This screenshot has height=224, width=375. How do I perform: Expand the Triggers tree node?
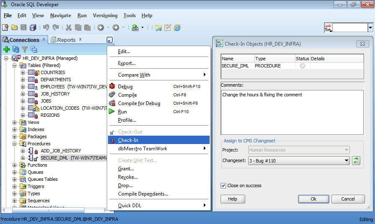coord(15,186)
